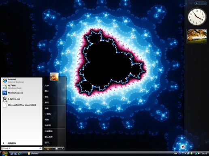Screen dimensions: 209x156
Task: Open 文档 (Documents) in Start menu
Action: point(47,85)
